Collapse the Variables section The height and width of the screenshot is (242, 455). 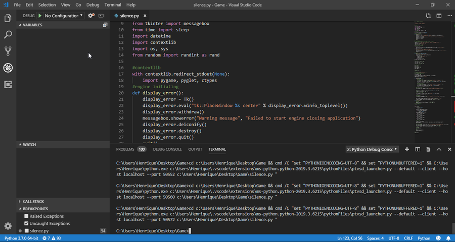click(63, 25)
